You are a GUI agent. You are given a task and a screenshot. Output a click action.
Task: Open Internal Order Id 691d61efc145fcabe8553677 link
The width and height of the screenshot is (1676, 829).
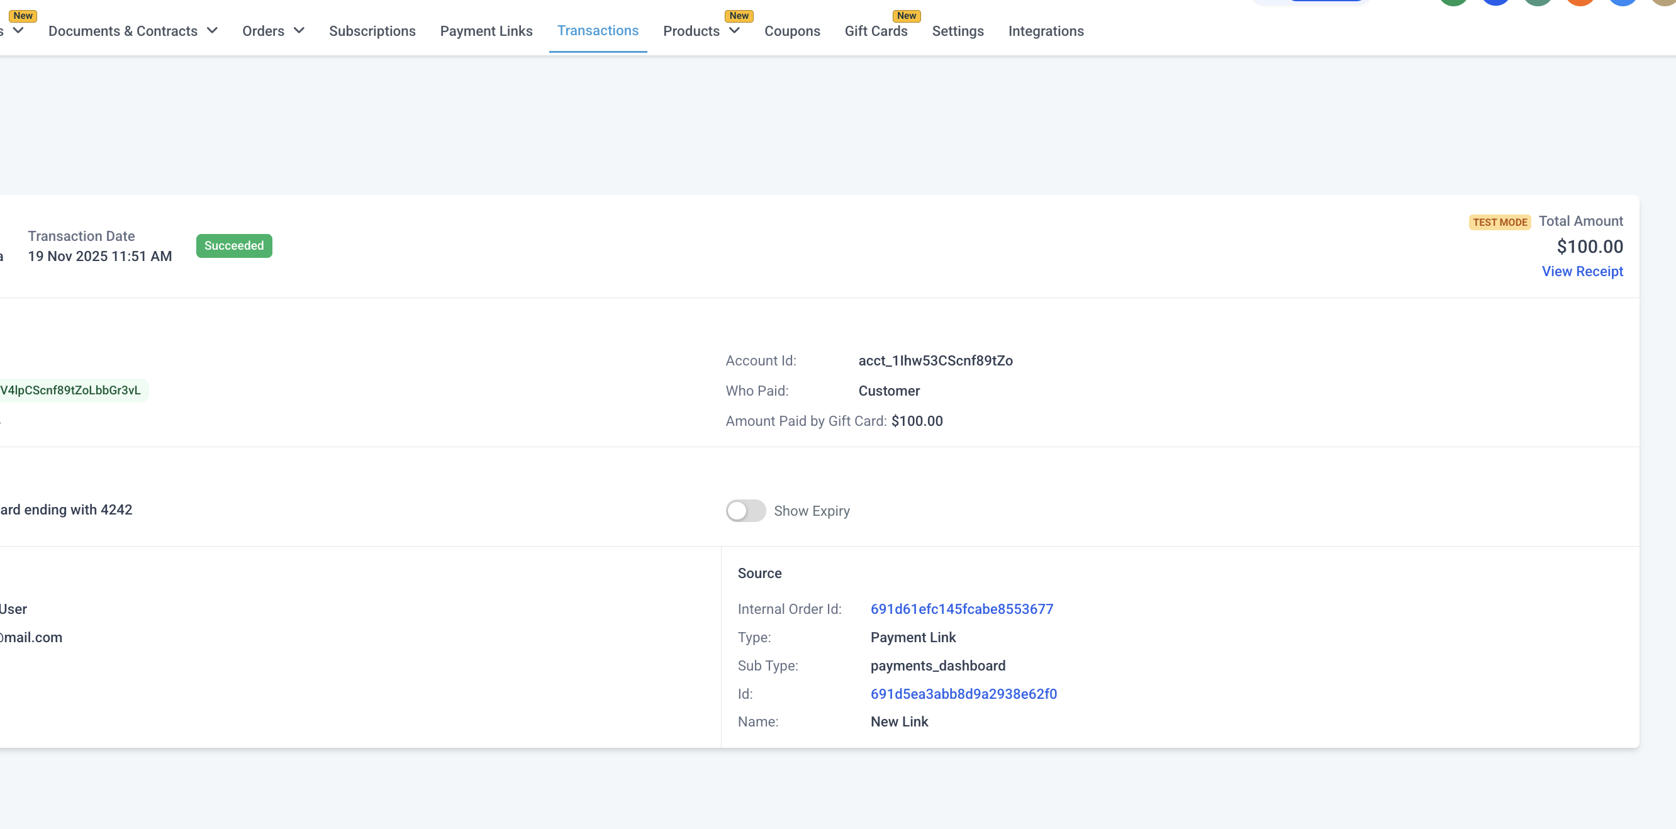point(961,609)
